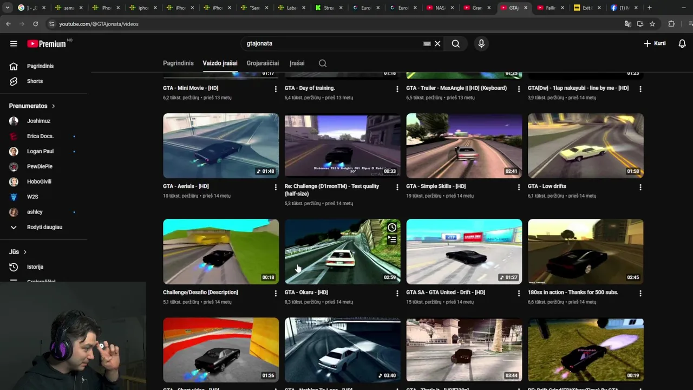Open 180sx in action video title
Viewport: 693px width, 390px height.
[573, 292]
